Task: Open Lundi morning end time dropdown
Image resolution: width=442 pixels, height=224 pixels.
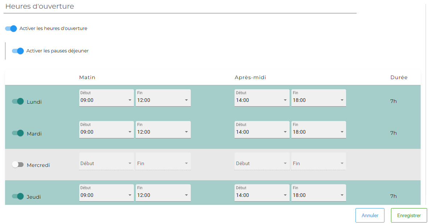Action: [163, 98]
